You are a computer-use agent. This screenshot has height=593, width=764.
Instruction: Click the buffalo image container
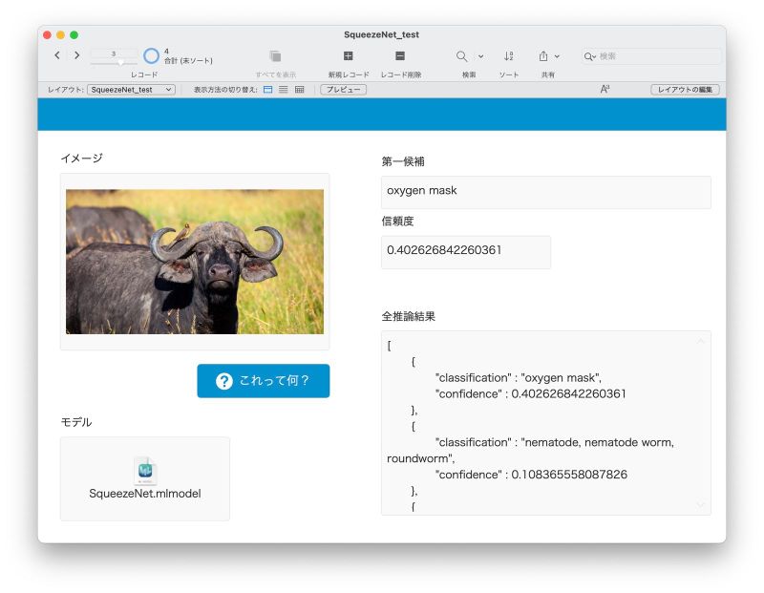[x=195, y=262]
